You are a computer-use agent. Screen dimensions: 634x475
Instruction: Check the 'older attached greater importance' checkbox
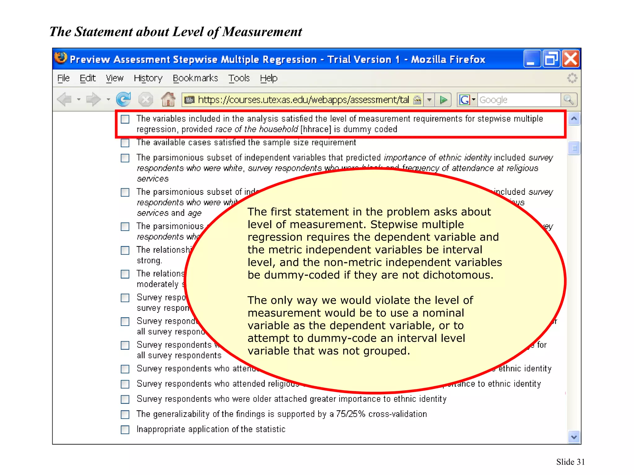coord(125,399)
